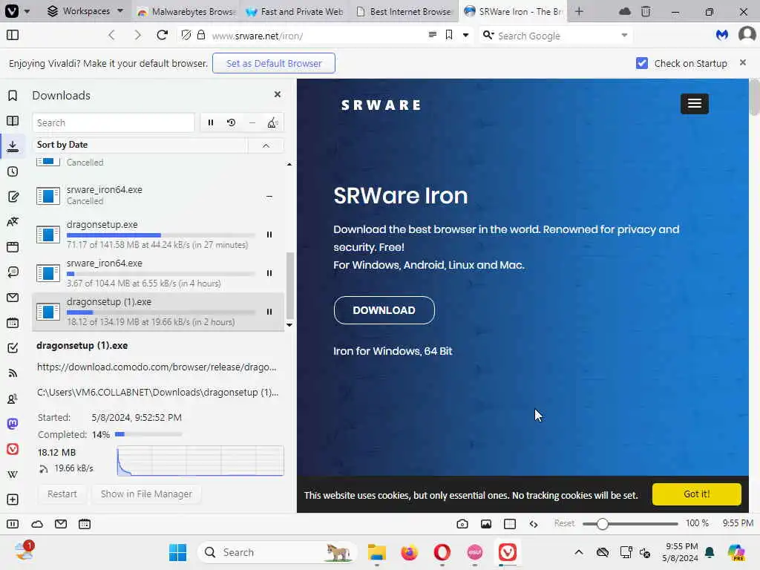The height and width of the screenshot is (570, 760).
Task: Open the Feeds RSS panel icon
Action: click(13, 373)
